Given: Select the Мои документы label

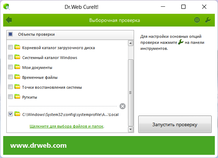Looking at the screenshot, I should click(37, 68).
